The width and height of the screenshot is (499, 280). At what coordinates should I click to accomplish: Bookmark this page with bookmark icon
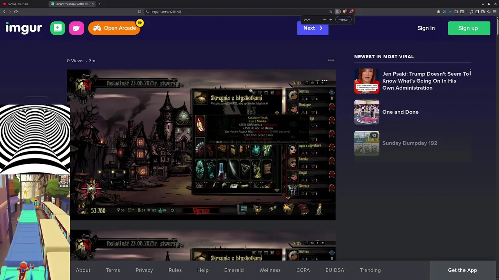click(140, 12)
